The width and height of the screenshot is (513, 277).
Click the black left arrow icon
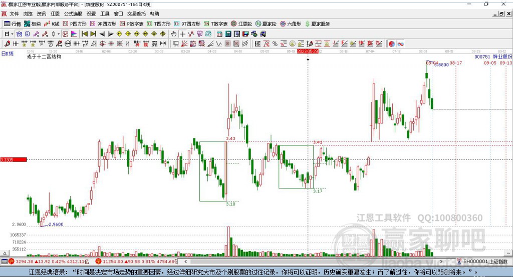[x=102, y=34]
